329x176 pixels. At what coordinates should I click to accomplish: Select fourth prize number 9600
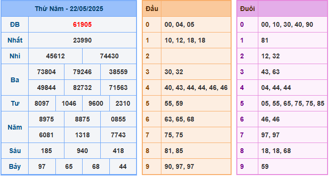click(x=96, y=103)
